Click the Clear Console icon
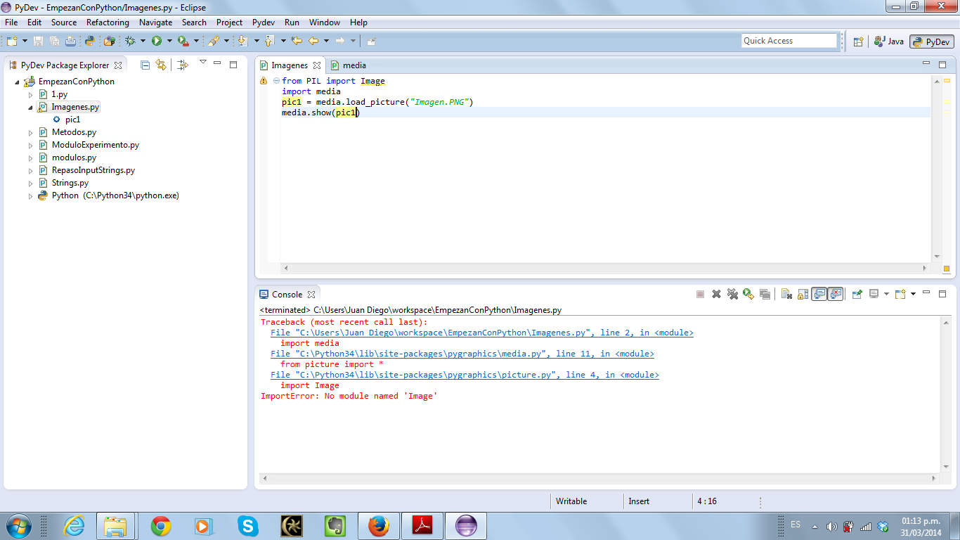The image size is (960, 540). coord(786,295)
